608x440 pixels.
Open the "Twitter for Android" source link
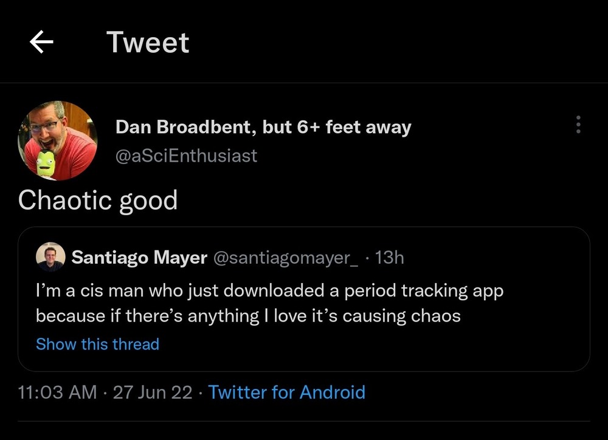click(287, 392)
